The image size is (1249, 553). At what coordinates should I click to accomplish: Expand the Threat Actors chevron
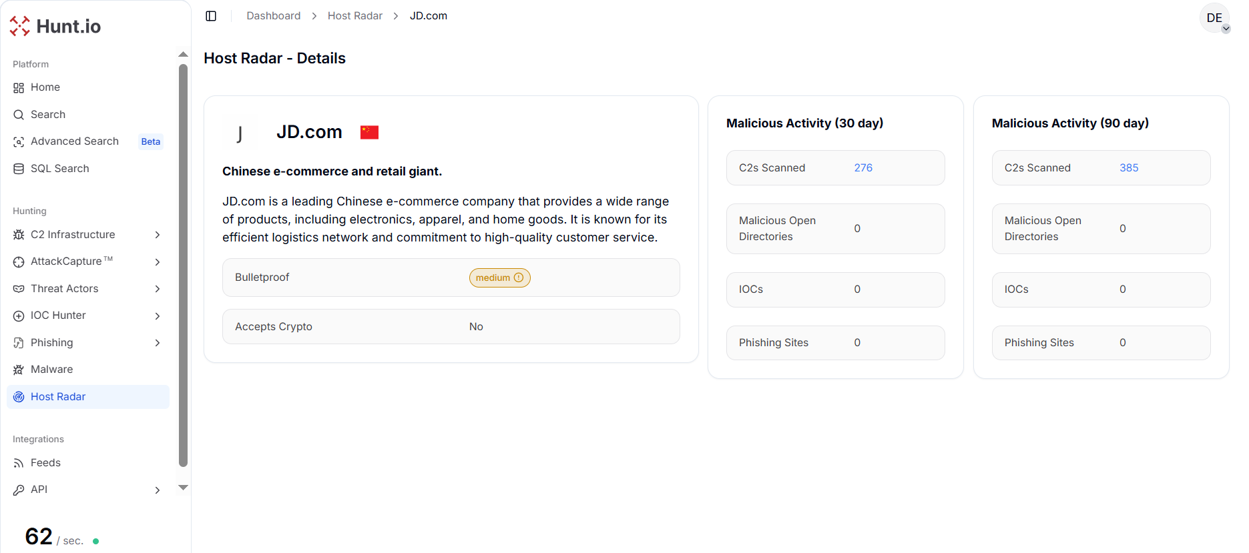pyautogui.click(x=157, y=289)
